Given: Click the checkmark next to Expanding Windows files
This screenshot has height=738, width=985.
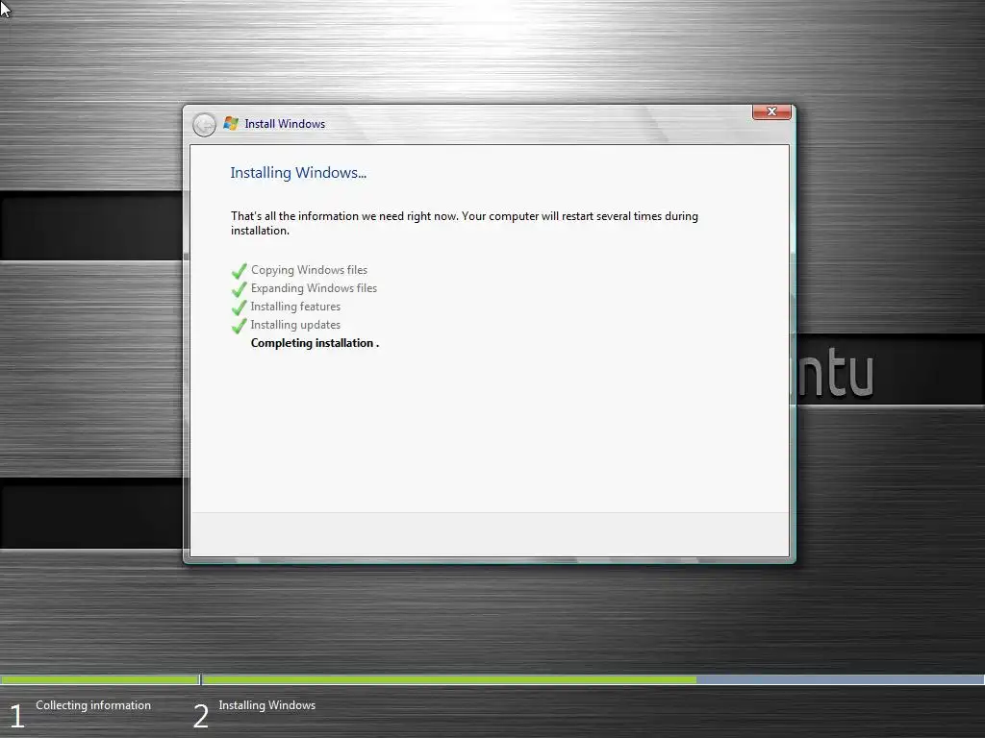Looking at the screenshot, I should point(239,289).
